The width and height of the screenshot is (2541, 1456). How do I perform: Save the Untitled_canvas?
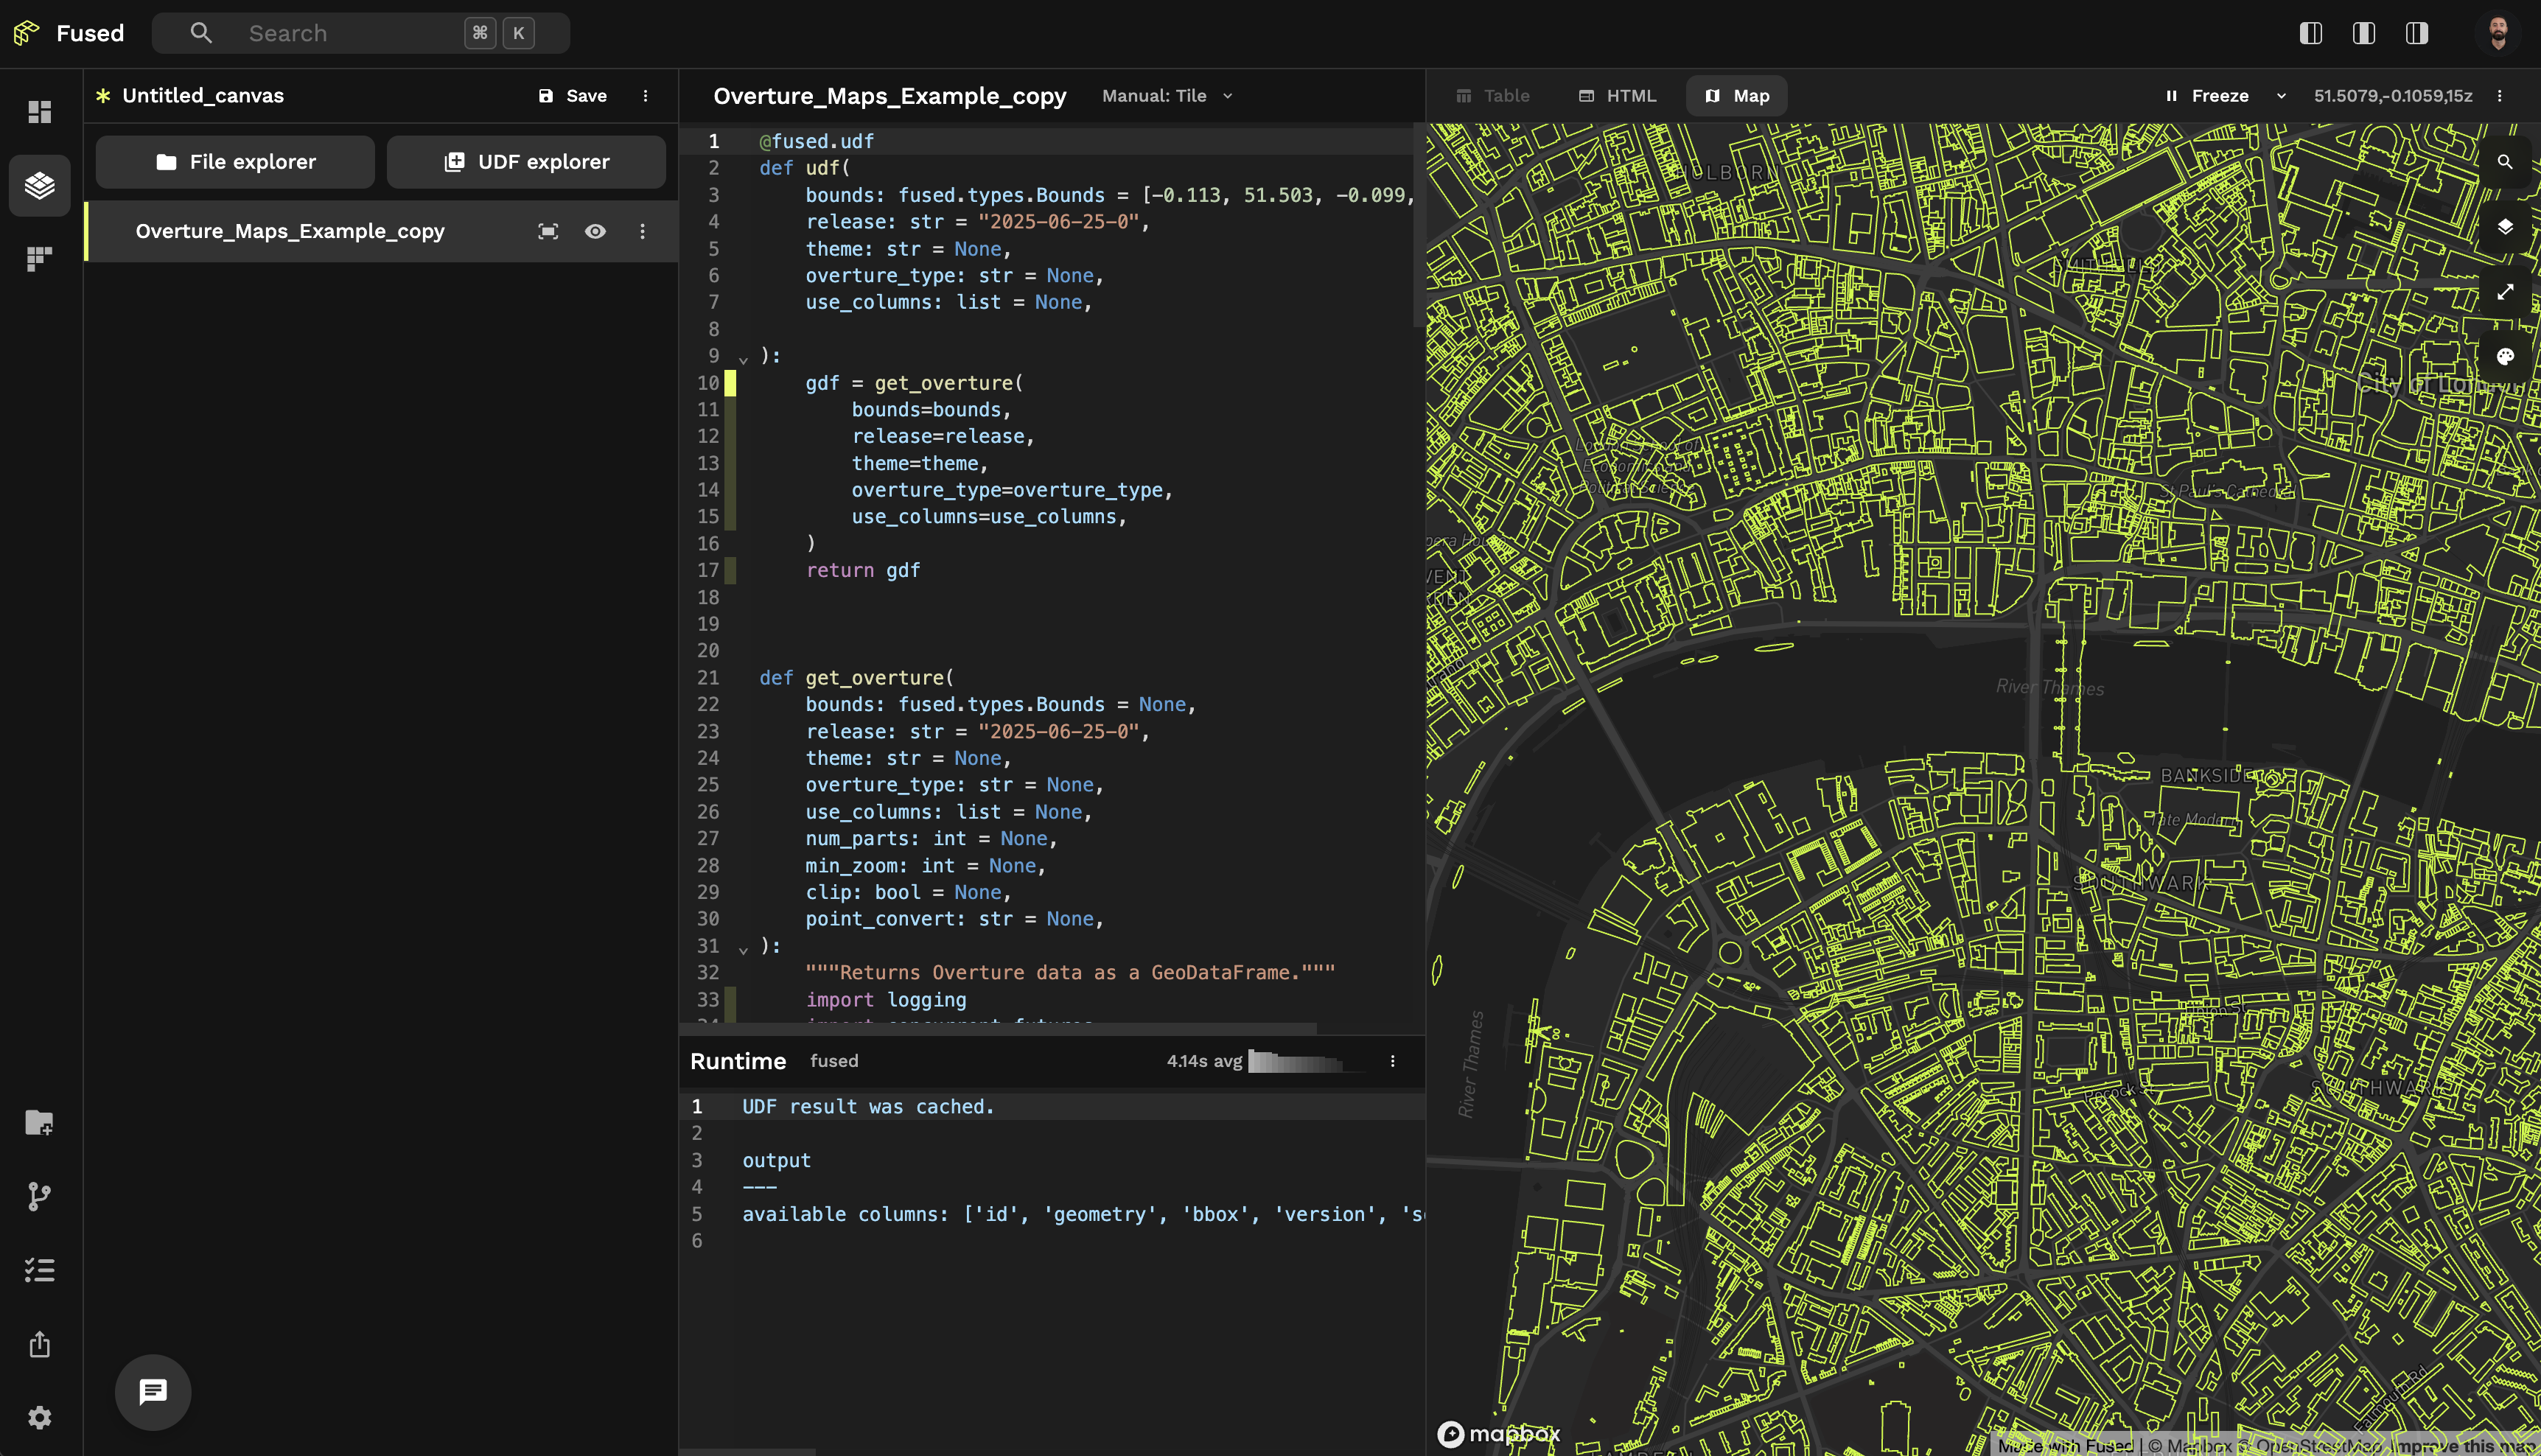coord(572,95)
